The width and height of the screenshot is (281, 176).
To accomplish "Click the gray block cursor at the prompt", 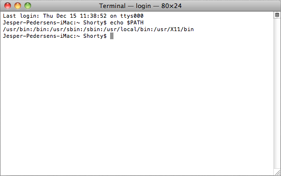I will (112, 36).
